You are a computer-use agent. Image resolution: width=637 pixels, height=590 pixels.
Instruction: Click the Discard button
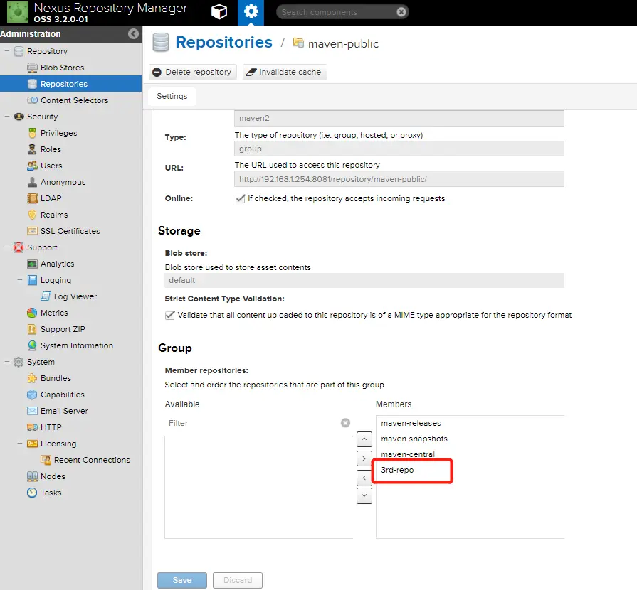(238, 580)
